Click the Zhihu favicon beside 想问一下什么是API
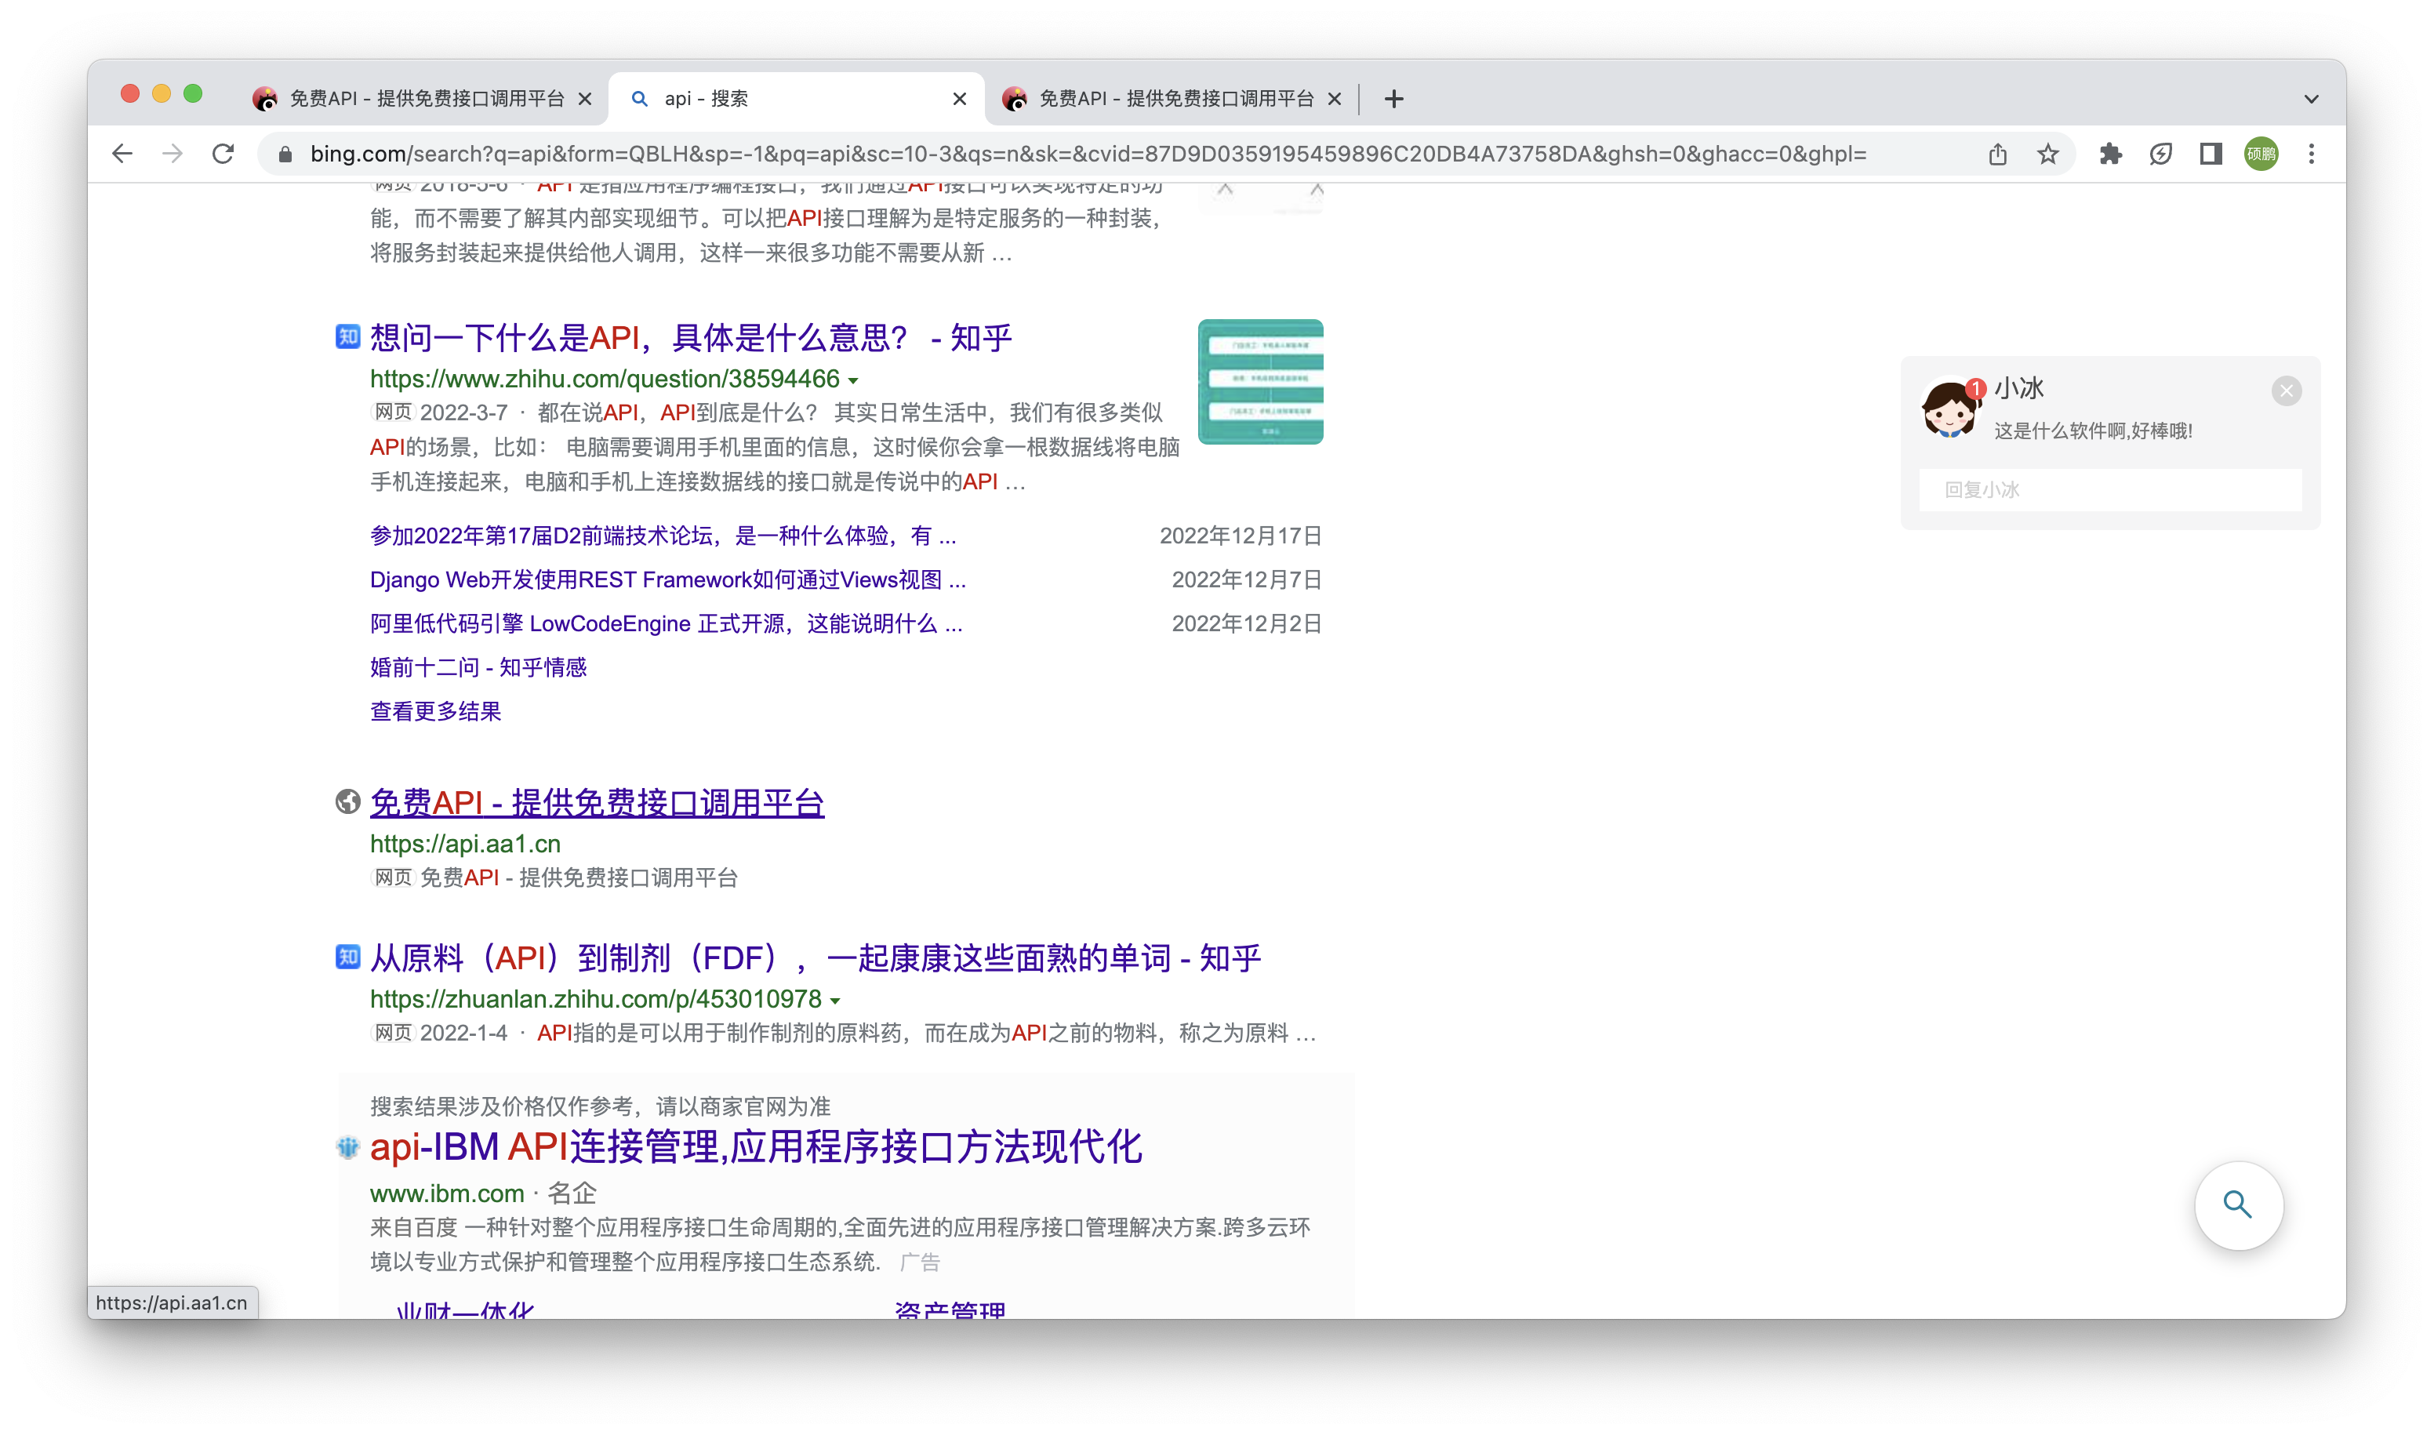This screenshot has width=2434, height=1435. coord(348,336)
